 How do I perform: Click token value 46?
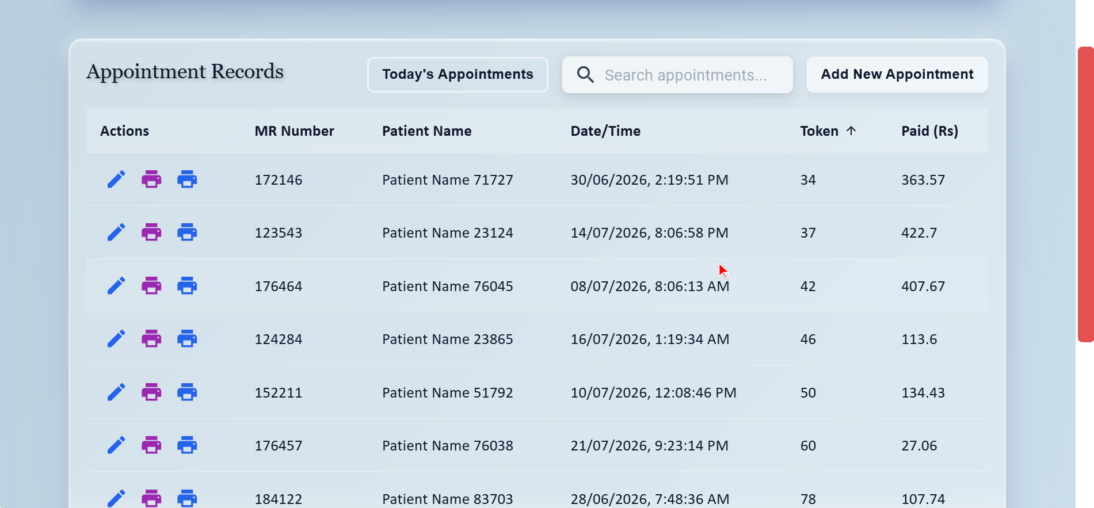coord(808,339)
